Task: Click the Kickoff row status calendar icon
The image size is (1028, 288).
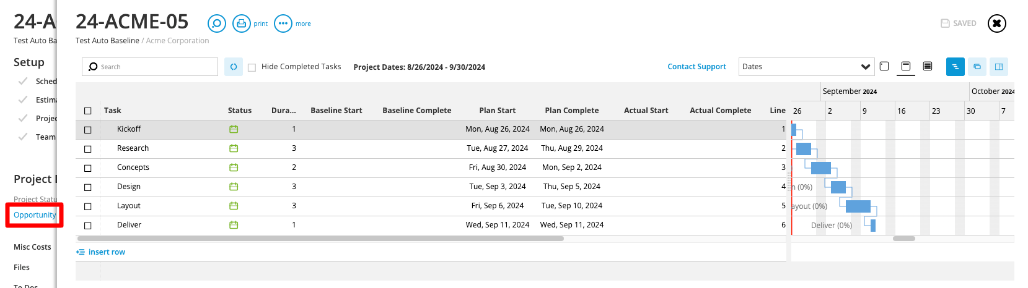Action: 234,129
